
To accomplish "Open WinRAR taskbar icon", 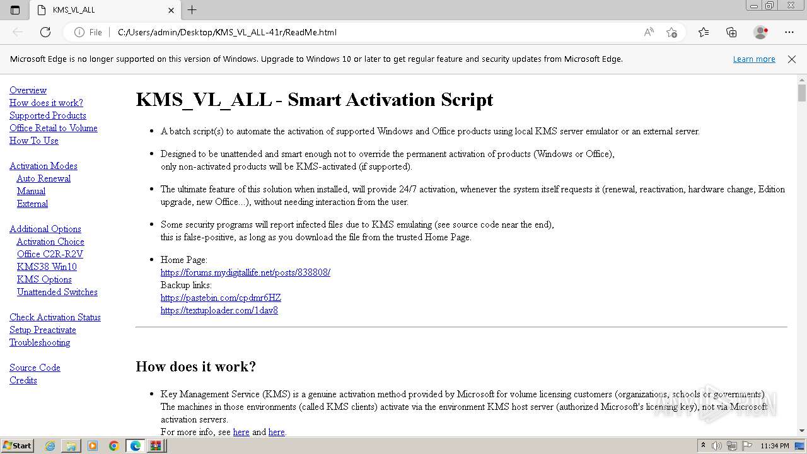I will point(155,446).
